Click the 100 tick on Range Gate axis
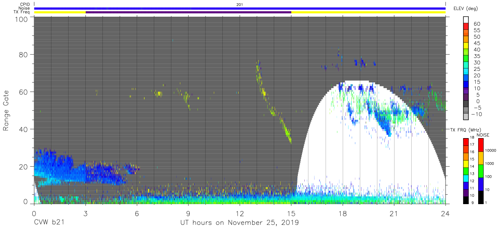This screenshot has height=231, width=501. [21, 19]
